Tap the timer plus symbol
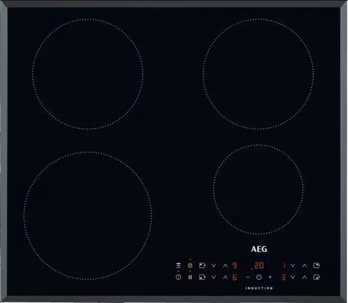 [270, 277]
